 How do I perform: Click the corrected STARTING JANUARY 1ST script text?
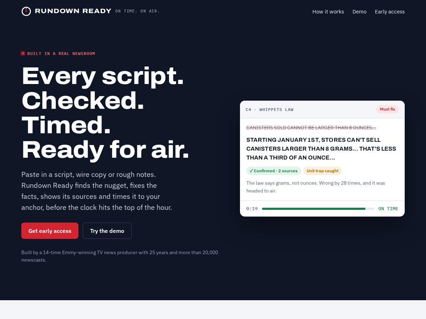tap(321, 149)
